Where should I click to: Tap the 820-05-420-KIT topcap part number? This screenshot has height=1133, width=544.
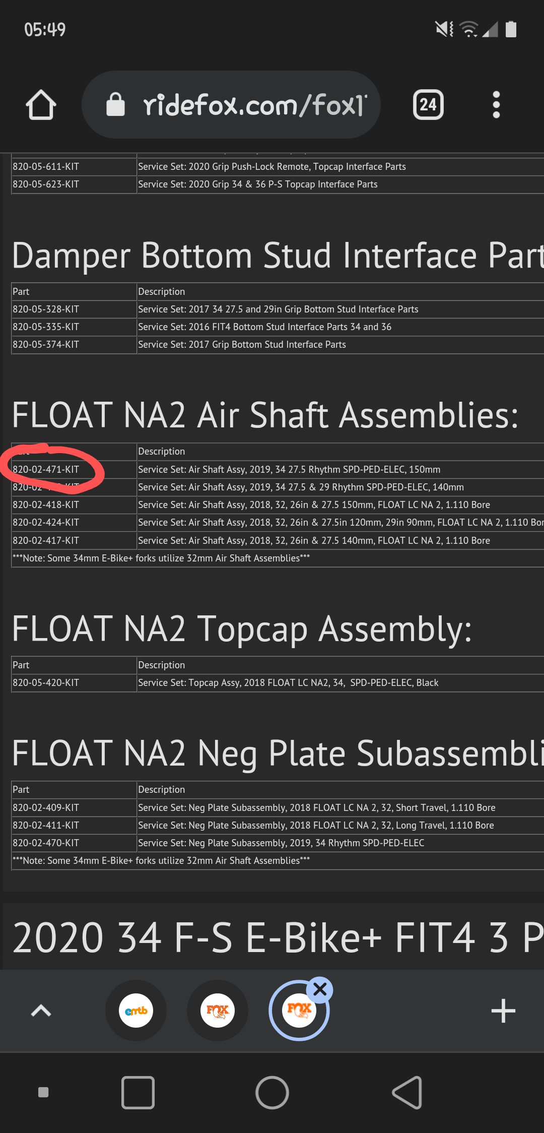[x=46, y=683]
